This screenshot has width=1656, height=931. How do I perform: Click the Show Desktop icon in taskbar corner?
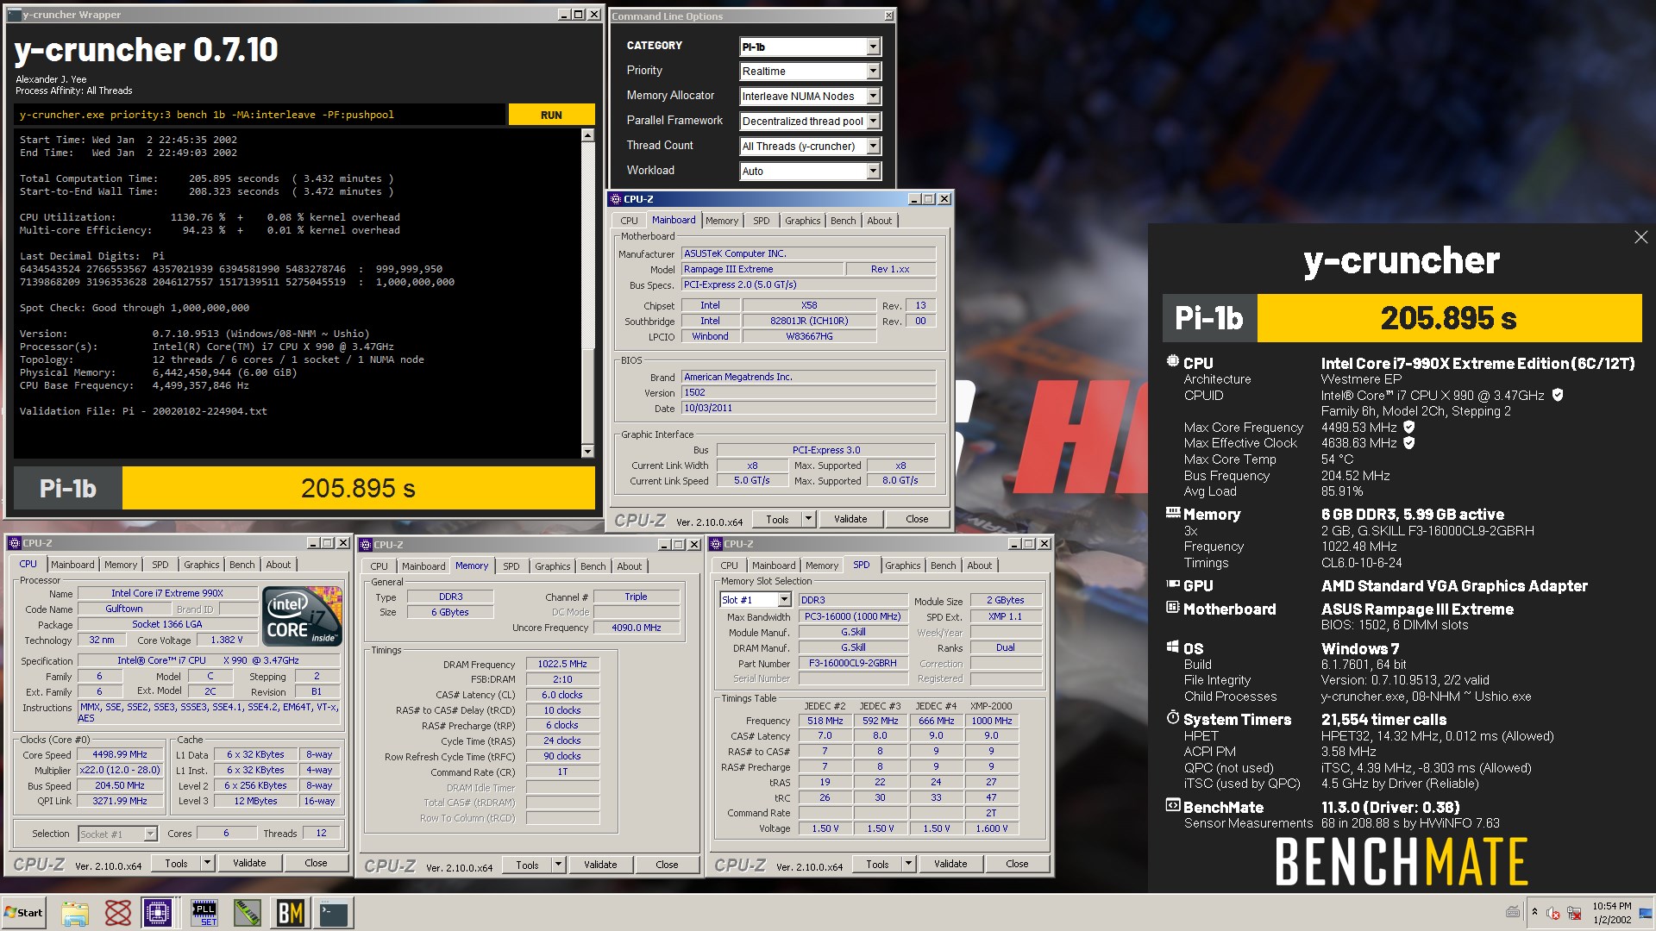pyautogui.click(x=1646, y=913)
